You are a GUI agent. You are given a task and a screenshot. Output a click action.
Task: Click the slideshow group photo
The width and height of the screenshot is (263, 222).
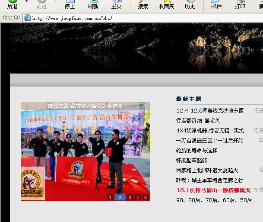coord(86,151)
